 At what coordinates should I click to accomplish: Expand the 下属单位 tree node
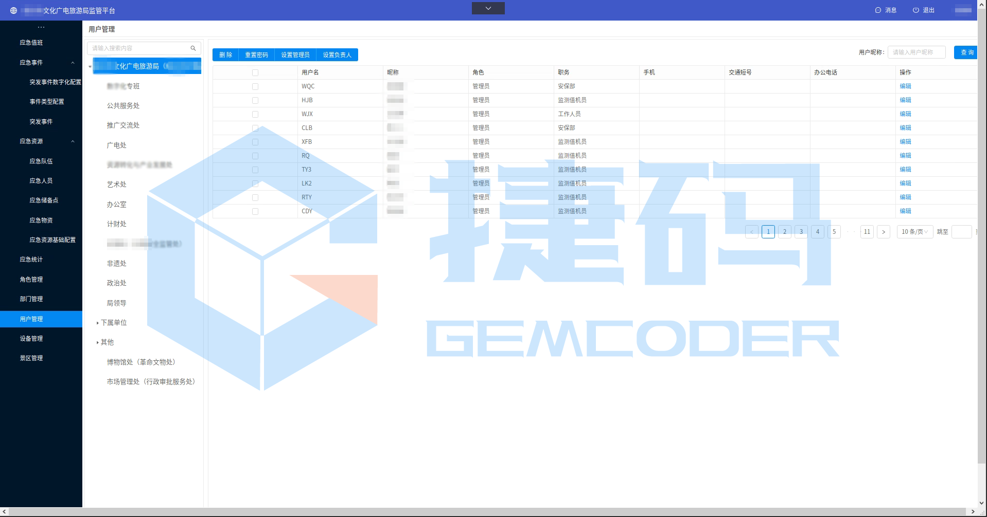click(x=97, y=323)
